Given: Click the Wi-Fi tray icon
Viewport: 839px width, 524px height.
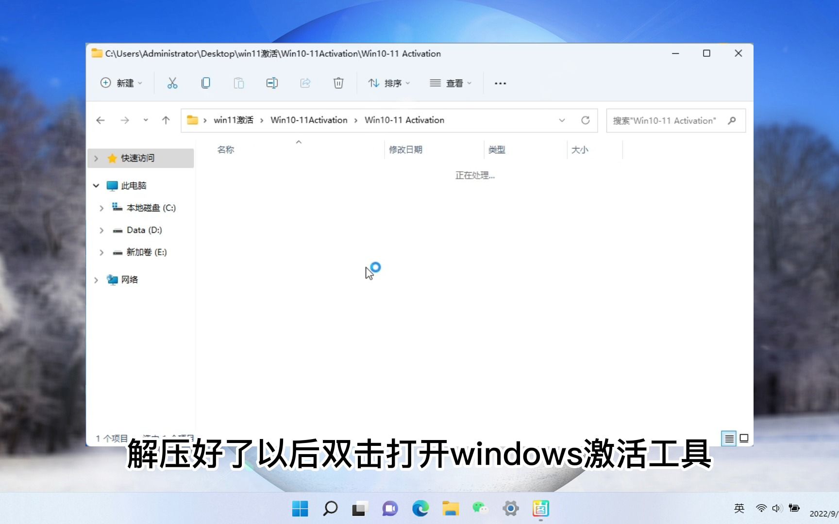Looking at the screenshot, I should pyautogui.click(x=761, y=508).
